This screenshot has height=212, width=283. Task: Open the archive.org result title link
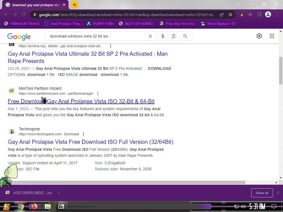pos(88,57)
